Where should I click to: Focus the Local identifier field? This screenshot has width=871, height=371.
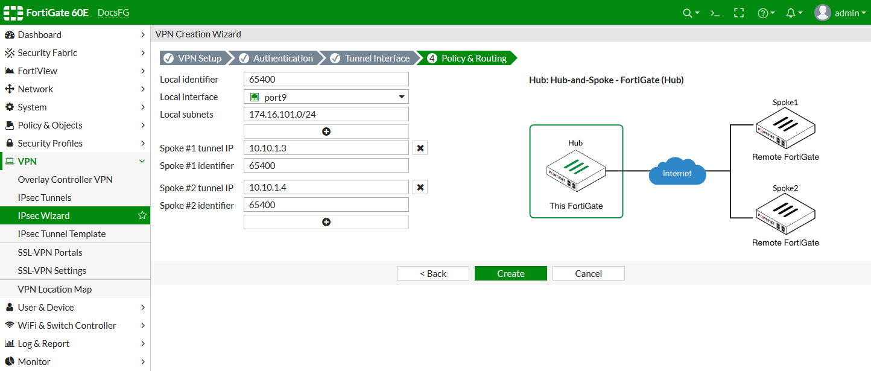tap(326, 79)
